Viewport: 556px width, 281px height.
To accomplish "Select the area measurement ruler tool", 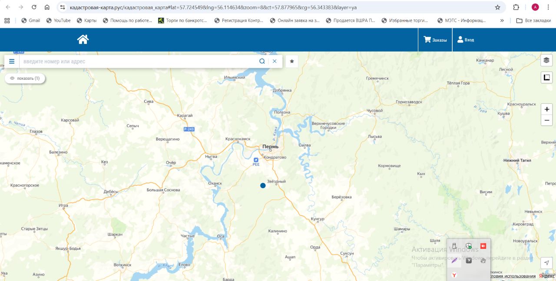I will point(546,78).
